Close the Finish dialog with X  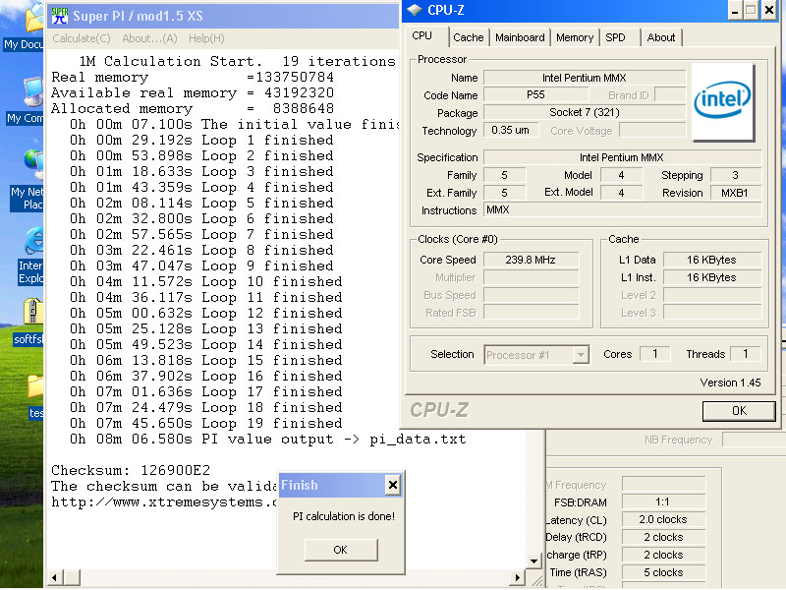(x=393, y=485)
